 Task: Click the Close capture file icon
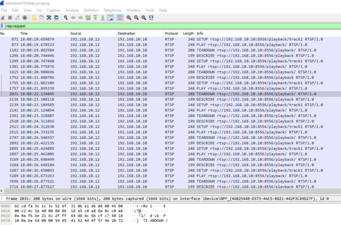click(49, 18)
